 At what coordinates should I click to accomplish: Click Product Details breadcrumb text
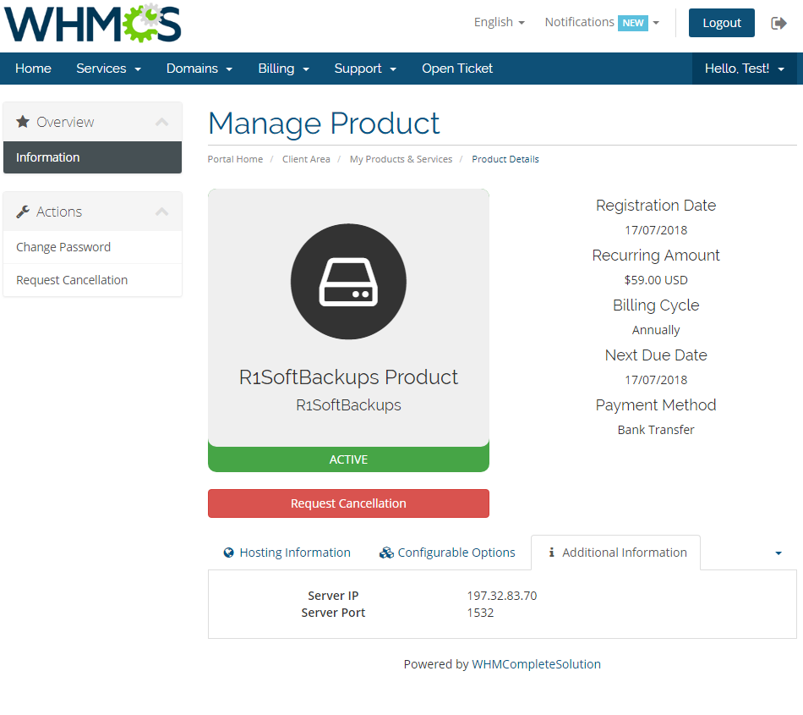(505, 159)
